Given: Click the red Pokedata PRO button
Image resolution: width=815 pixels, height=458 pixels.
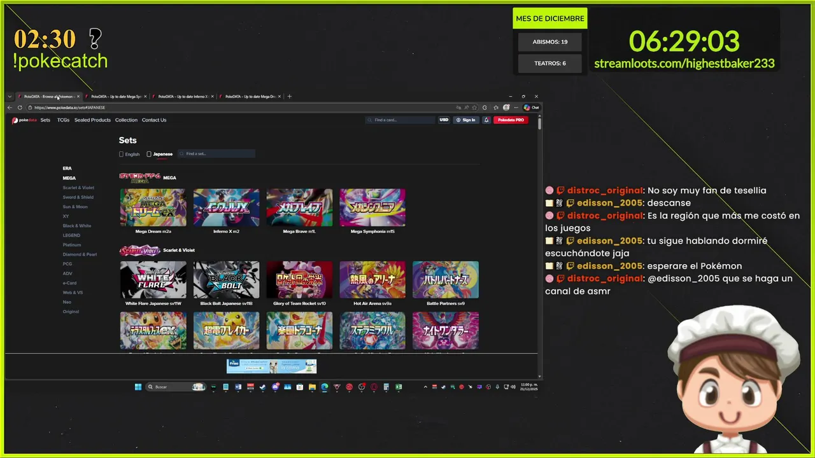Looking at the screenshot, I should coord(511,120).
